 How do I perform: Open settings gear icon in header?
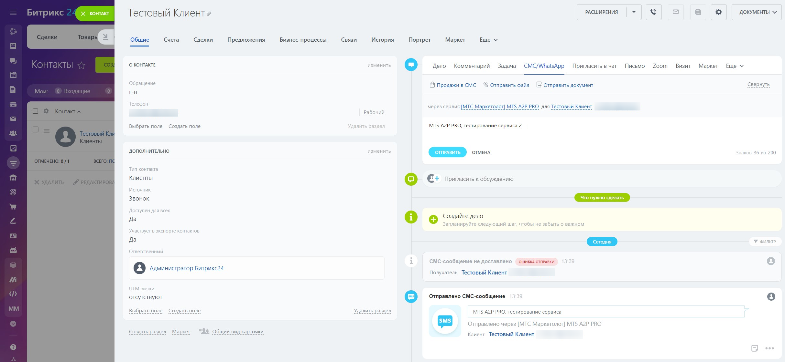718,12
